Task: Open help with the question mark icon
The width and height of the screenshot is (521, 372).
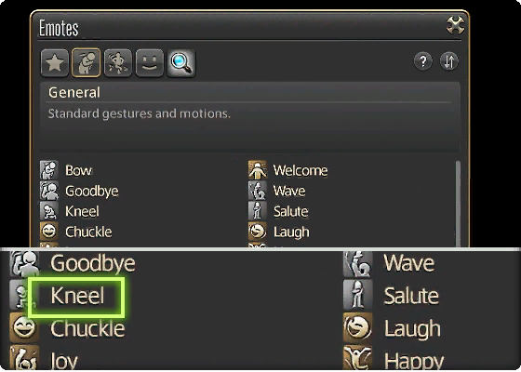Action: (x=423, y=61)
